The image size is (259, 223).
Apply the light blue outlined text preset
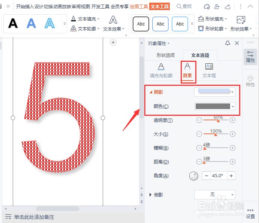pos(49,24)
